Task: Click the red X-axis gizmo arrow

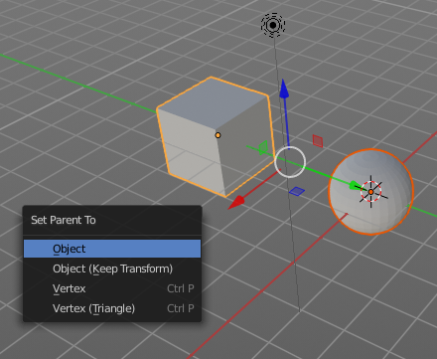Action: pos(236,202)
